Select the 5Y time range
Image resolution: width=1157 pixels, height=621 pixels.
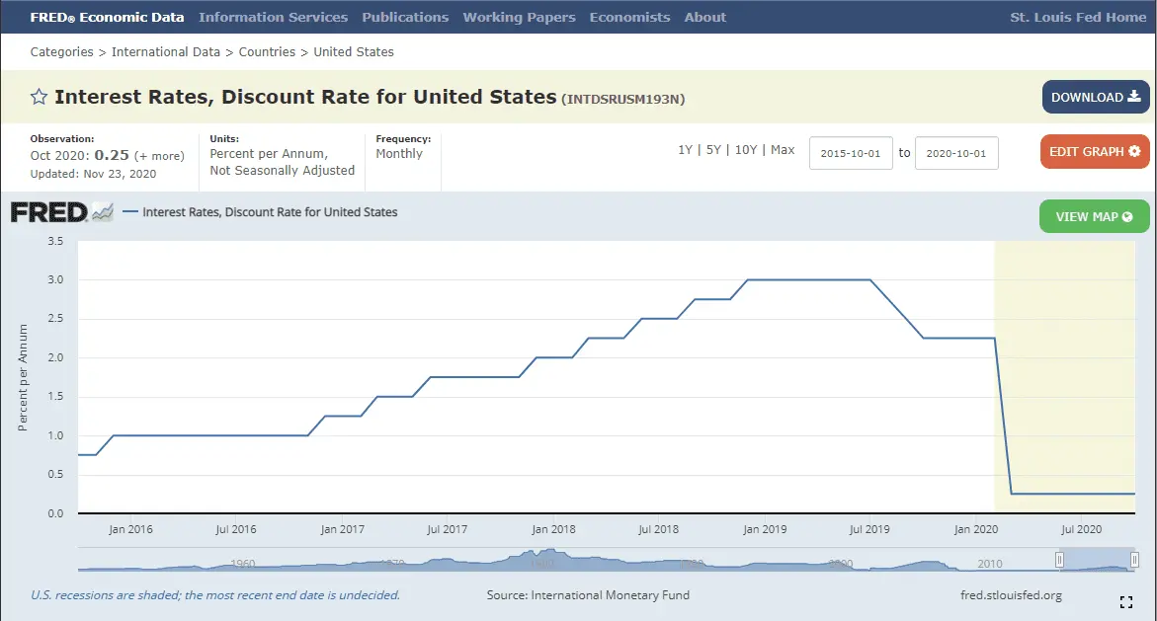pos(713,150)
